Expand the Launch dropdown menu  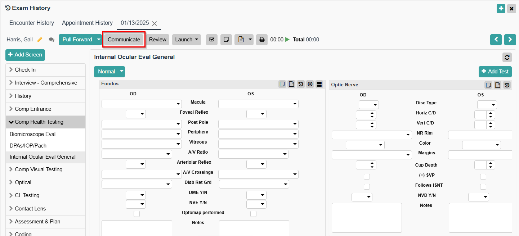tap(186, 40)
